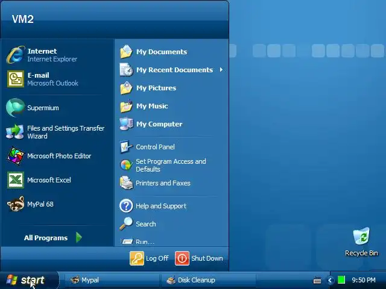Expand the My Recent Documents submenu arrow
Screen dimensions: 386x289
click(x=221, y=70)
